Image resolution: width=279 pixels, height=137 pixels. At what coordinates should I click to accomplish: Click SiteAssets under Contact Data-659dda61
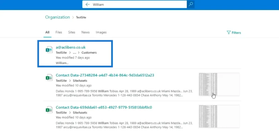coord(80,113)
